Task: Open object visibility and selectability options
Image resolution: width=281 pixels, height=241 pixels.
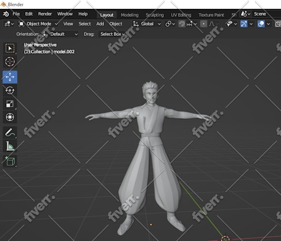Action: 232,24
